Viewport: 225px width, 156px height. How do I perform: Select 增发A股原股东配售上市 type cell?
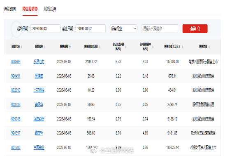[x=203, y=62]
